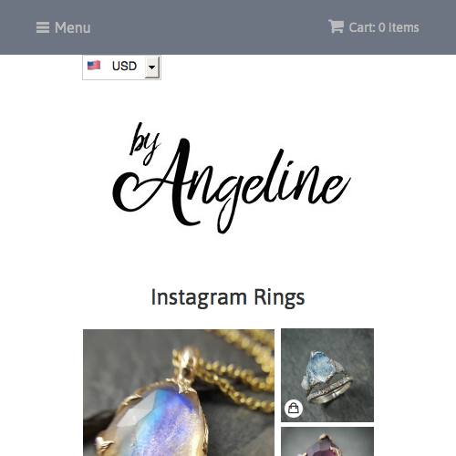Click the by Angeline logo
456x456 pixels.
(x=231, y=178)
